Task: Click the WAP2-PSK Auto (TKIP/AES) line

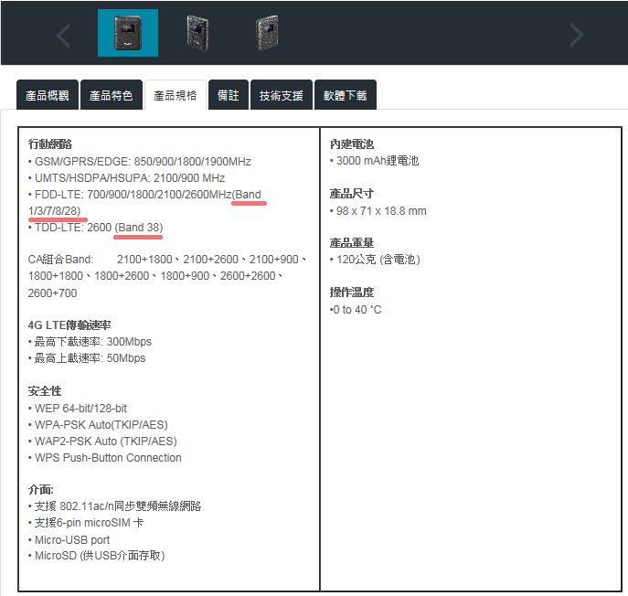Action: [102, 441]
